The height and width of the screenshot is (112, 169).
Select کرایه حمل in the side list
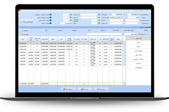[x=139, y=55]
